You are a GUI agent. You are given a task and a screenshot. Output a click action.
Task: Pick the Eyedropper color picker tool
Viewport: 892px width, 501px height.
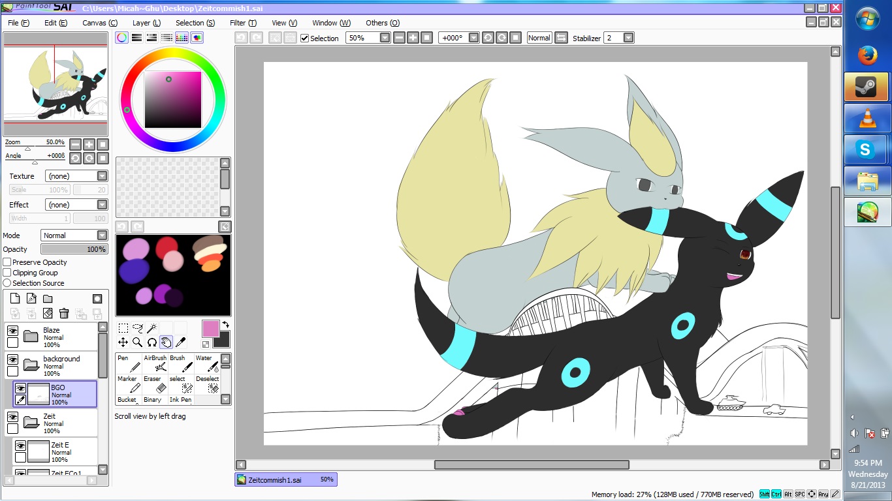180,342
